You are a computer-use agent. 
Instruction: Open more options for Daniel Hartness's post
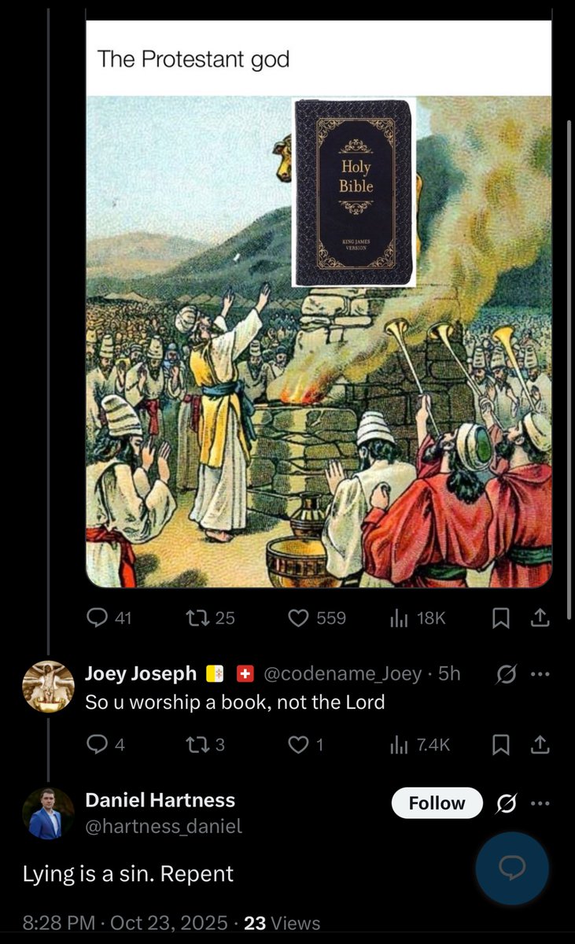point(540,803)
